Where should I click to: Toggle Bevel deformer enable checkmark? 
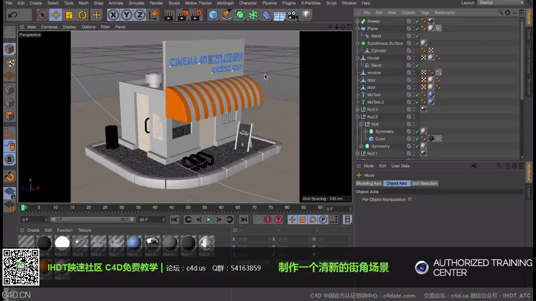pos(417,65)
